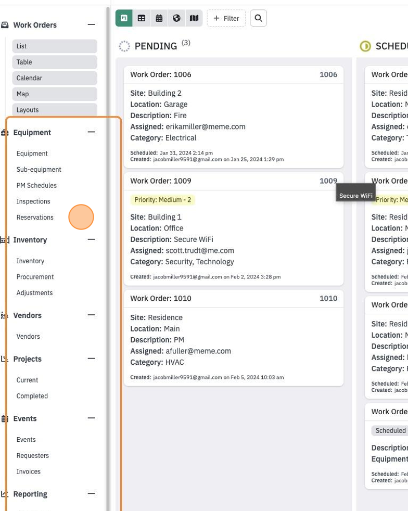Select the kanban board view icon
The image size is (408, 511).
point(124,18)
